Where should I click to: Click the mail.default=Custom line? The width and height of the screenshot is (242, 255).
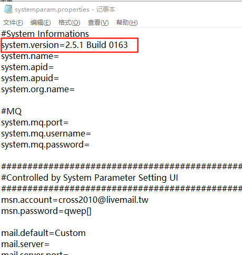[x=43, y=233]
